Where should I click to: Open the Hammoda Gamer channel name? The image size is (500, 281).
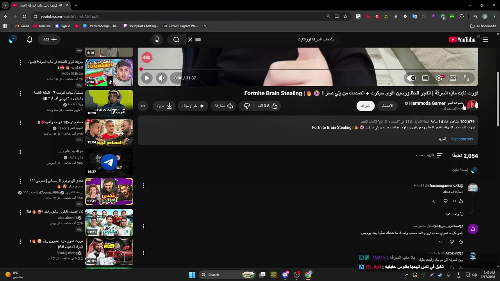click(x=436, y=103)
